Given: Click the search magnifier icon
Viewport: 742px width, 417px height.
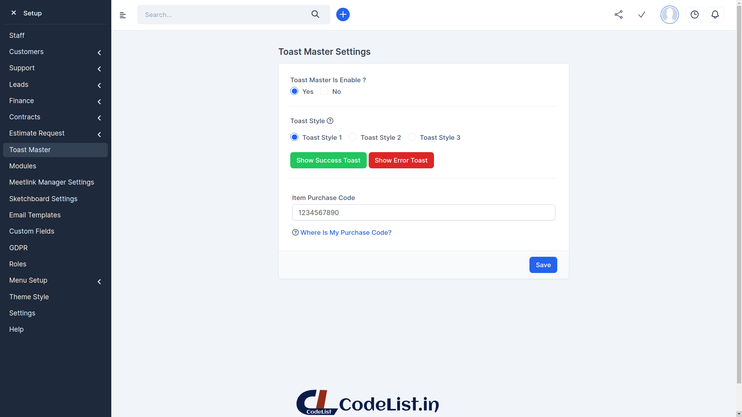Looking at the screenshot, I should coord(315,15).
